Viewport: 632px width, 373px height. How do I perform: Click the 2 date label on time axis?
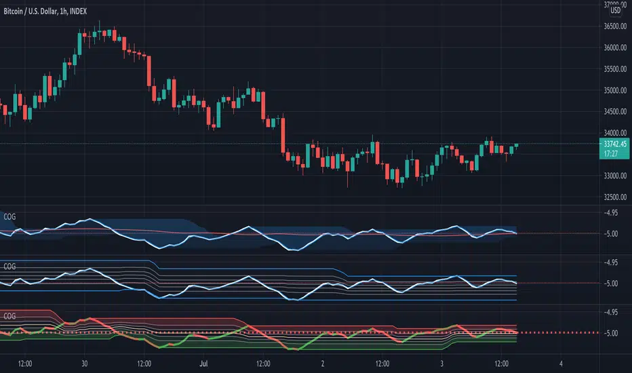click(323, 364)
